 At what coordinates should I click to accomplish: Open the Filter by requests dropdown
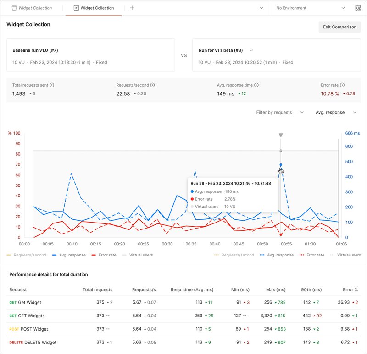280,112
